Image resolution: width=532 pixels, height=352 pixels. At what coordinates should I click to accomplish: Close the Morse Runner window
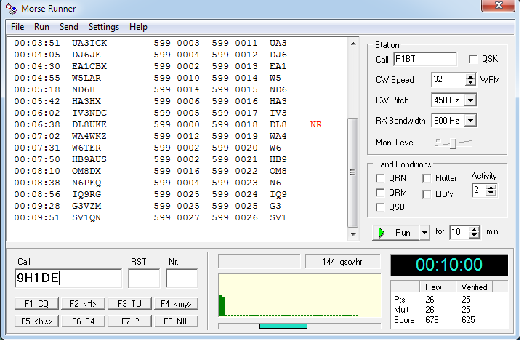point(500,7)
